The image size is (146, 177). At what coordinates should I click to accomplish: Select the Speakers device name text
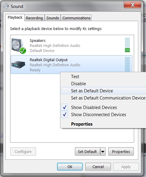[37, 40]
